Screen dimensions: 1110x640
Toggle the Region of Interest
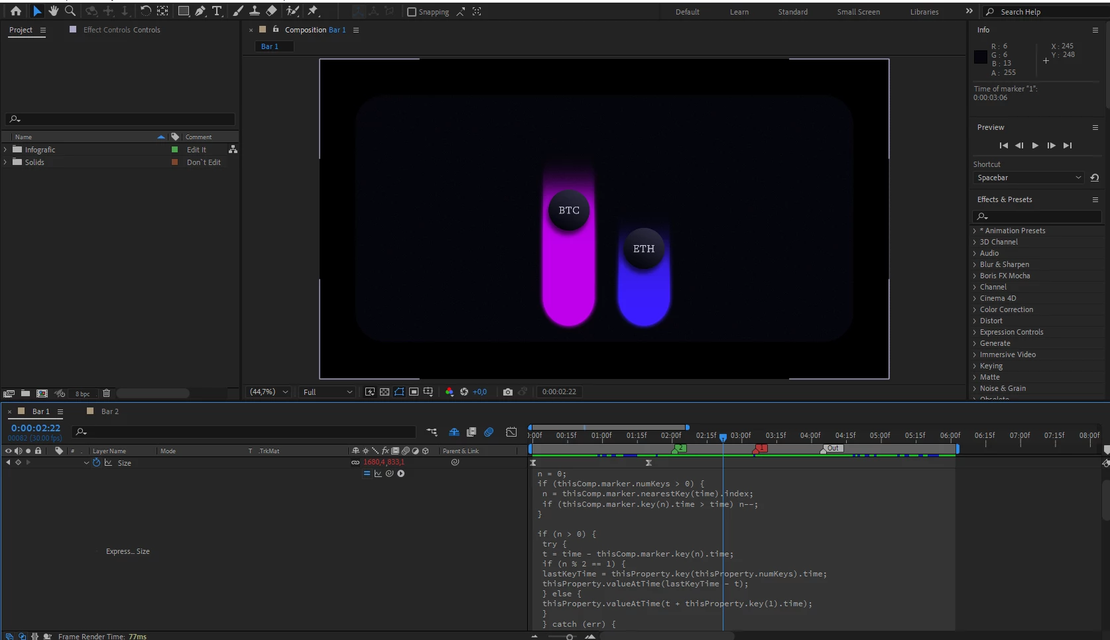(x=414, y=392)
